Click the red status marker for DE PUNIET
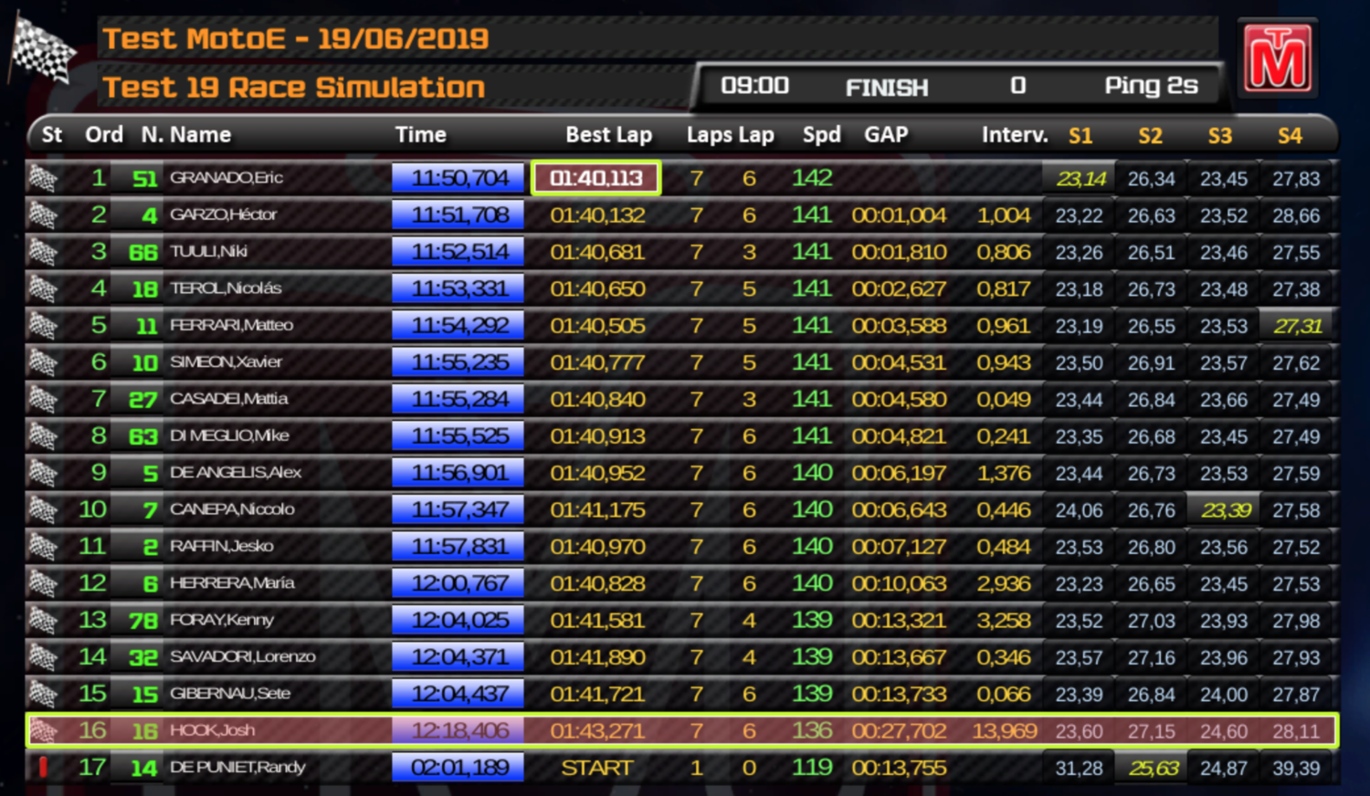Screen dimensions: 1370x796 tap(42, 767)
